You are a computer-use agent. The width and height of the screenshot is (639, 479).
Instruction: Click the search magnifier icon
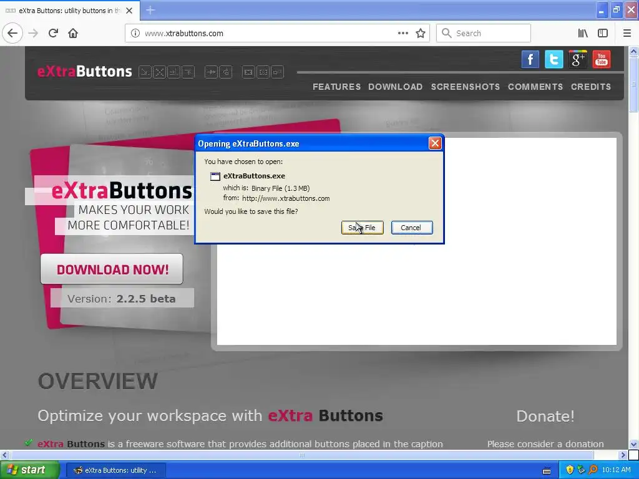[447, 33]
